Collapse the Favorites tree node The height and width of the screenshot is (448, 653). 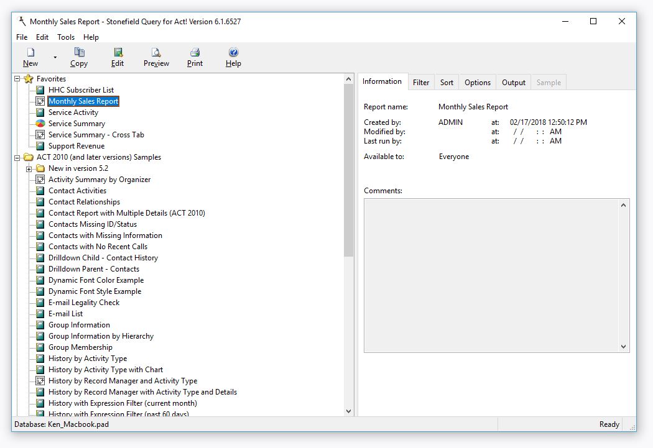coord(17,79)
